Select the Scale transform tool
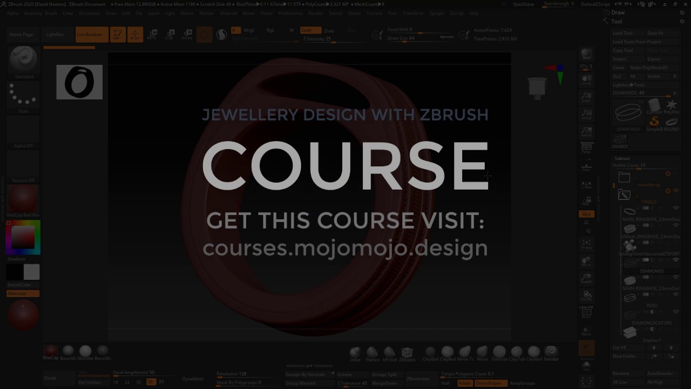 click(170, 35)
